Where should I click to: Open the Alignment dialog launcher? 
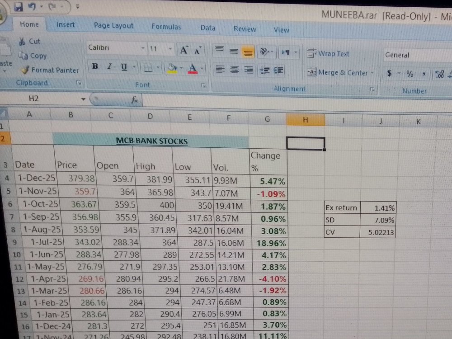pos(372,89)
